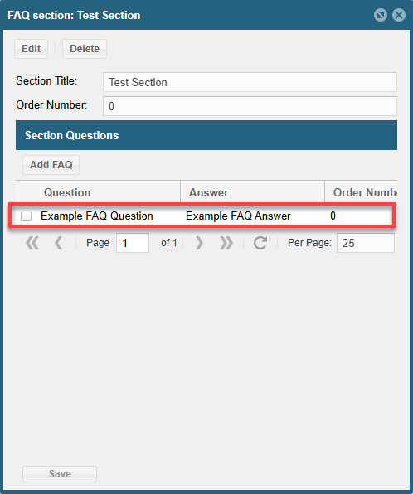
Task: Jump to the last page of questions
Action: [226, 243]
